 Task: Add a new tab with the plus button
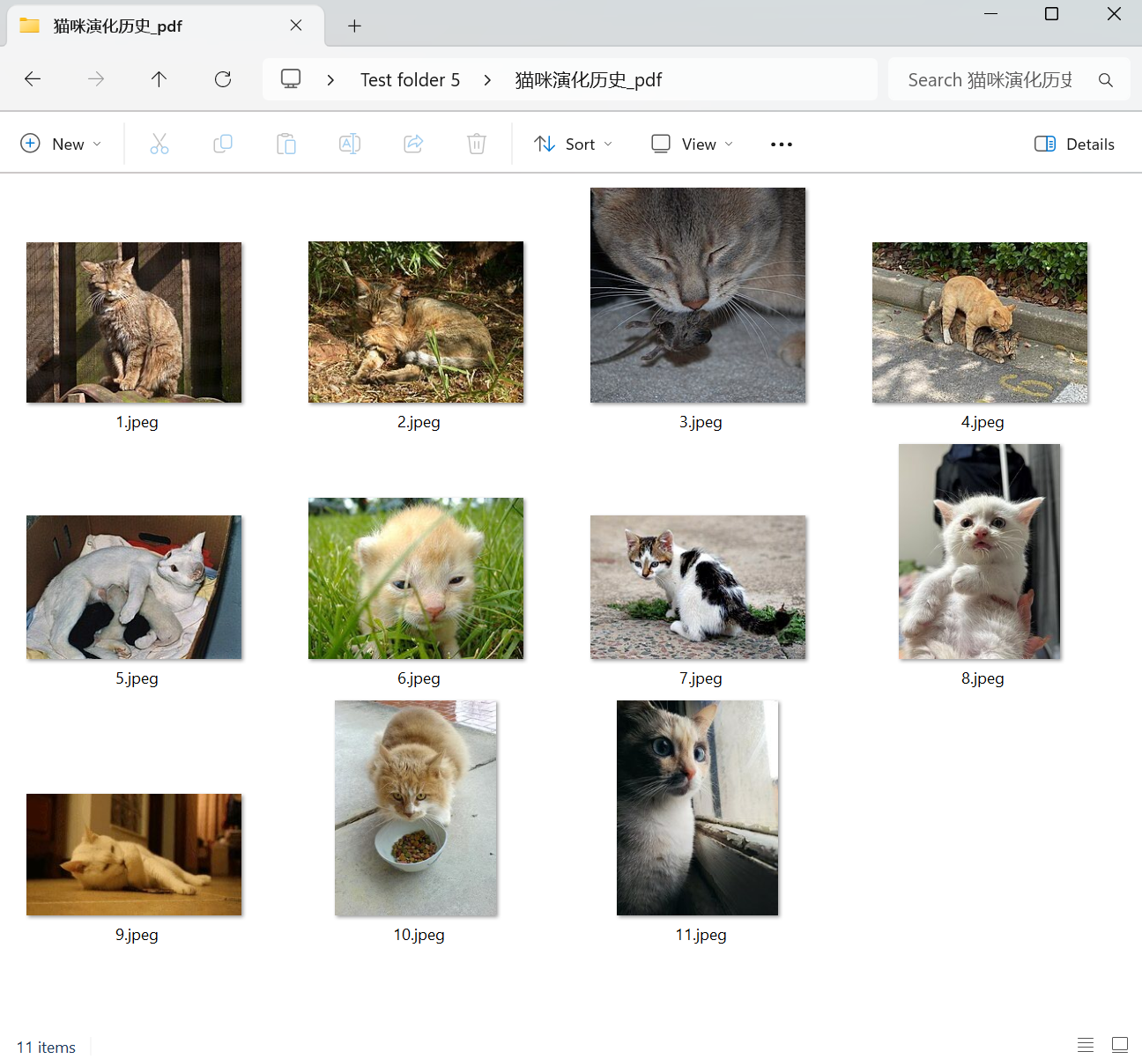pos(354,26)
